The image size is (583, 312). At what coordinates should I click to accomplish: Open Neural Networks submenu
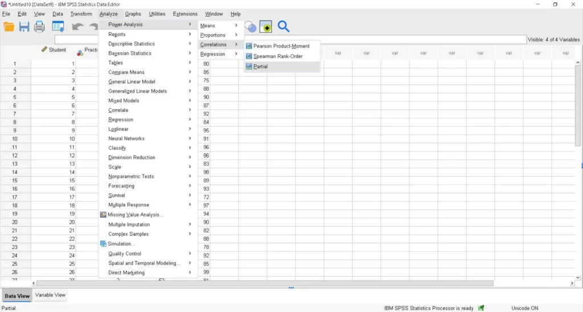click(x=147, y=139)
